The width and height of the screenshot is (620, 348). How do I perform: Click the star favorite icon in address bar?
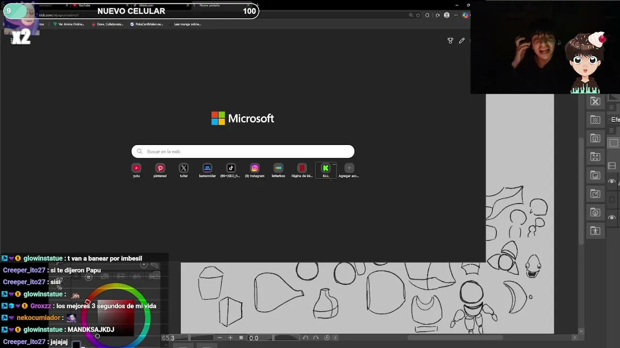coord(418,15)
